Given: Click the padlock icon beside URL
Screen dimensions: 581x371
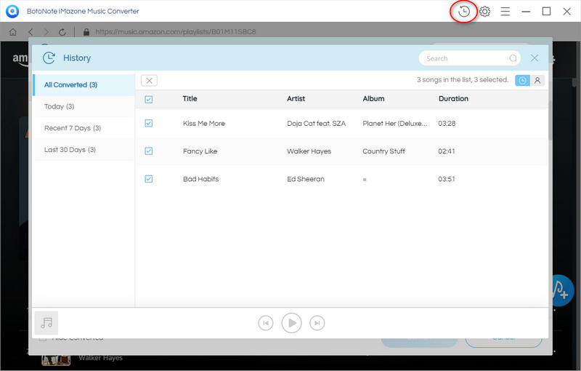Looking at the screenshot, I should click(86, 32).
